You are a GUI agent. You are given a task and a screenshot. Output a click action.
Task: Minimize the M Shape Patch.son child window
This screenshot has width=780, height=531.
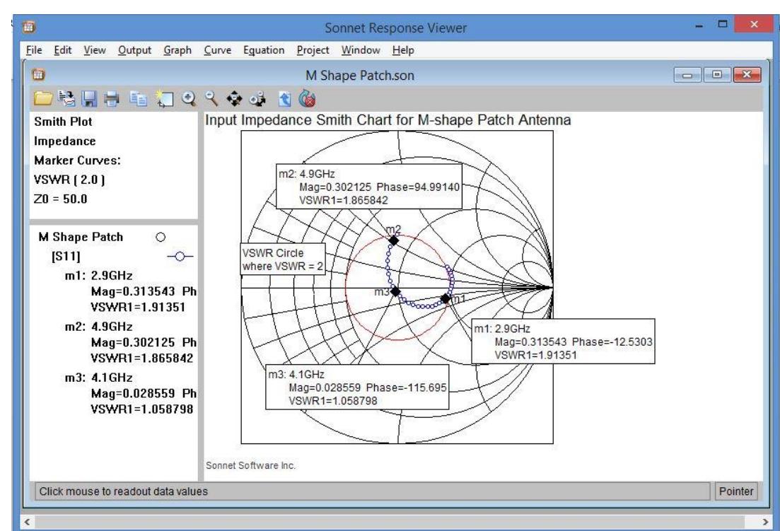pyautogui.click(x=687, y=75)
